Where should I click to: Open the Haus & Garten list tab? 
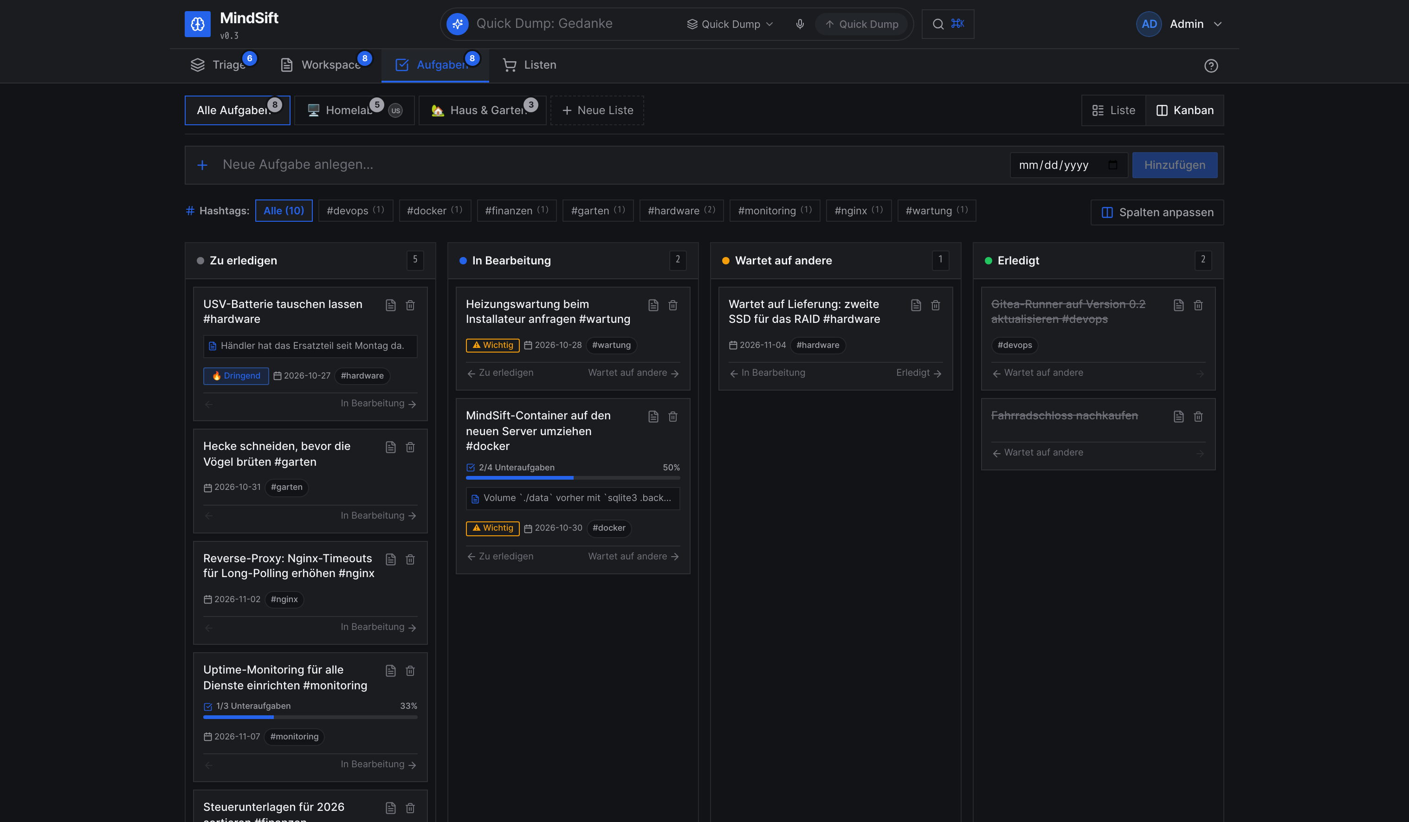pyautogui.click(x=482, y=111)
